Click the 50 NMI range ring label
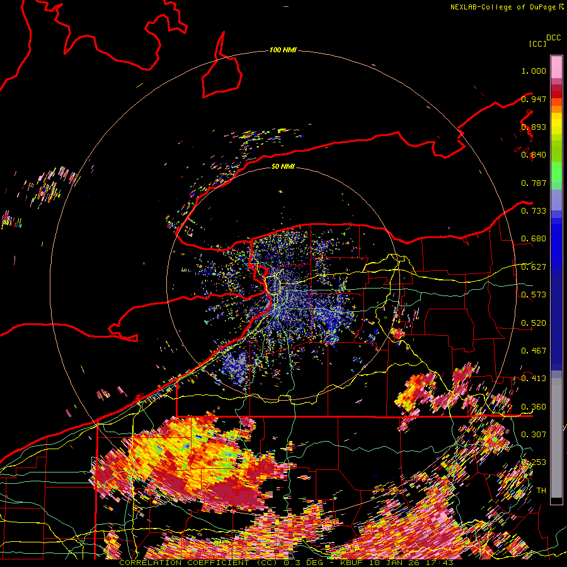Viewport: 567px width, 567px height. point(283,166)
